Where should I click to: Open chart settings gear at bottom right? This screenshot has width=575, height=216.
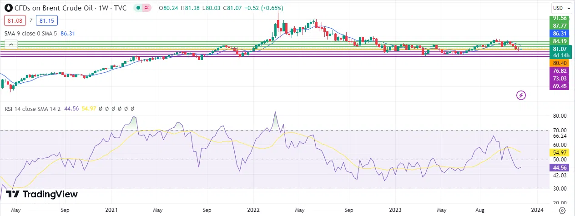pyautogui.click(x=562, y=210)
